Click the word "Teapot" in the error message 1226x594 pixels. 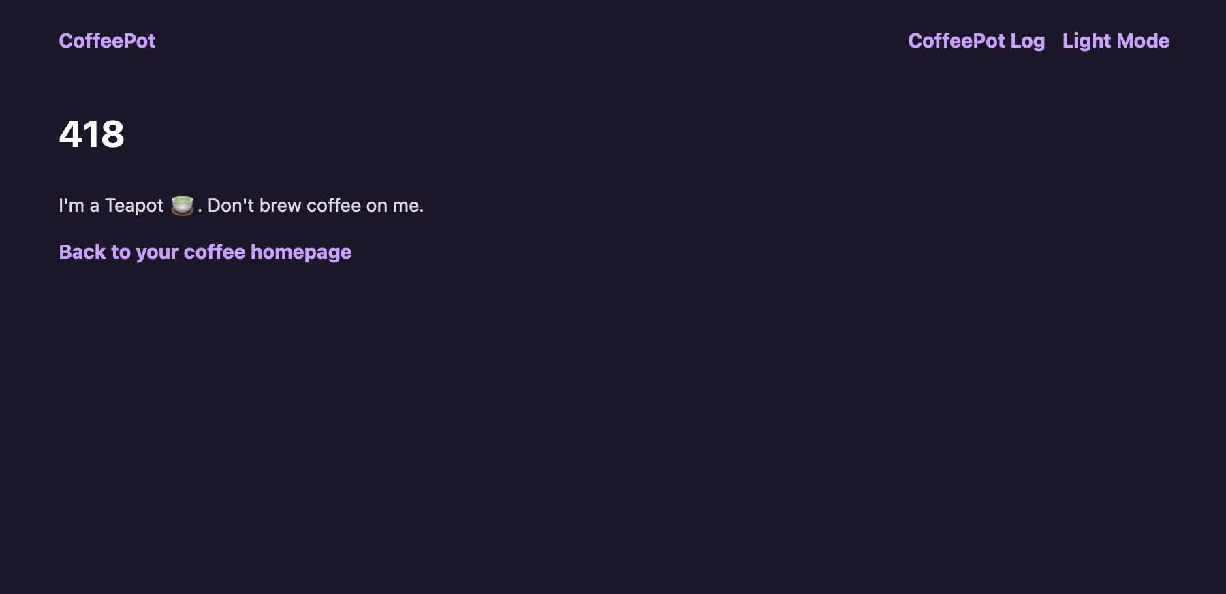click(134, 206)
